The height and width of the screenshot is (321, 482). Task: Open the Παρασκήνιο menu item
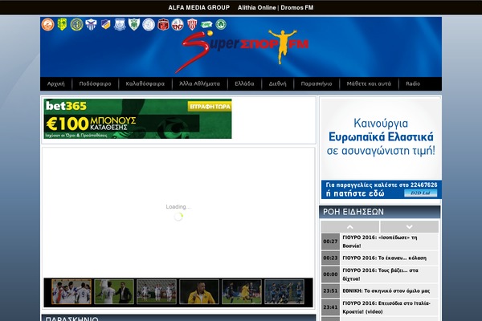point(317,83)
